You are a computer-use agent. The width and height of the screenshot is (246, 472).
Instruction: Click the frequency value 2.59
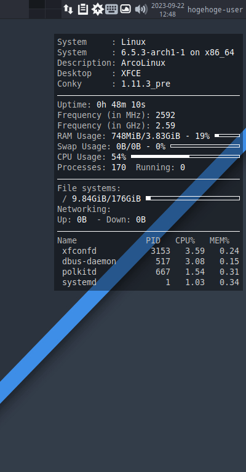165,125
